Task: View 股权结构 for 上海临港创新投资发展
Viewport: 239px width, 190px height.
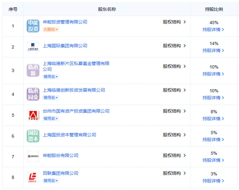Action: coord(174,90)
